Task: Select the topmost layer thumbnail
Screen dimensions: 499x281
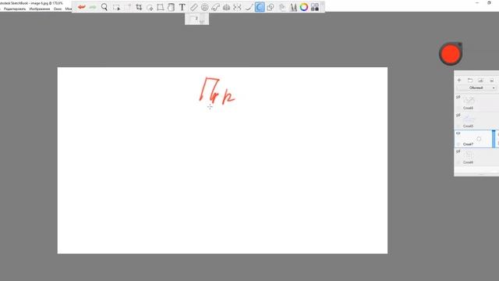Action: pos(469,101)
